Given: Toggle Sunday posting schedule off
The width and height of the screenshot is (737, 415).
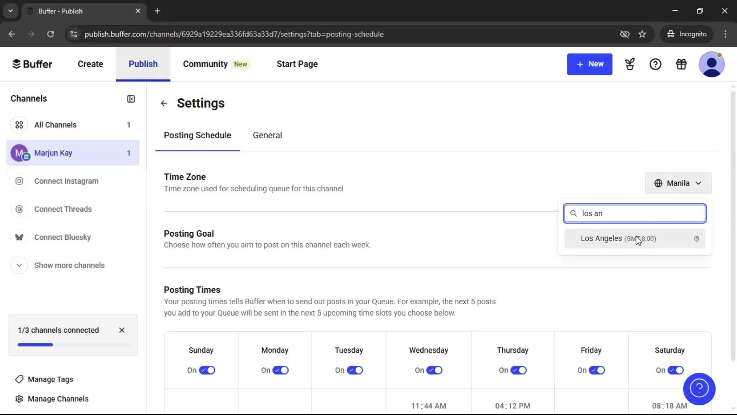Looking at the screenshot, I should click(x=207, y=370).
